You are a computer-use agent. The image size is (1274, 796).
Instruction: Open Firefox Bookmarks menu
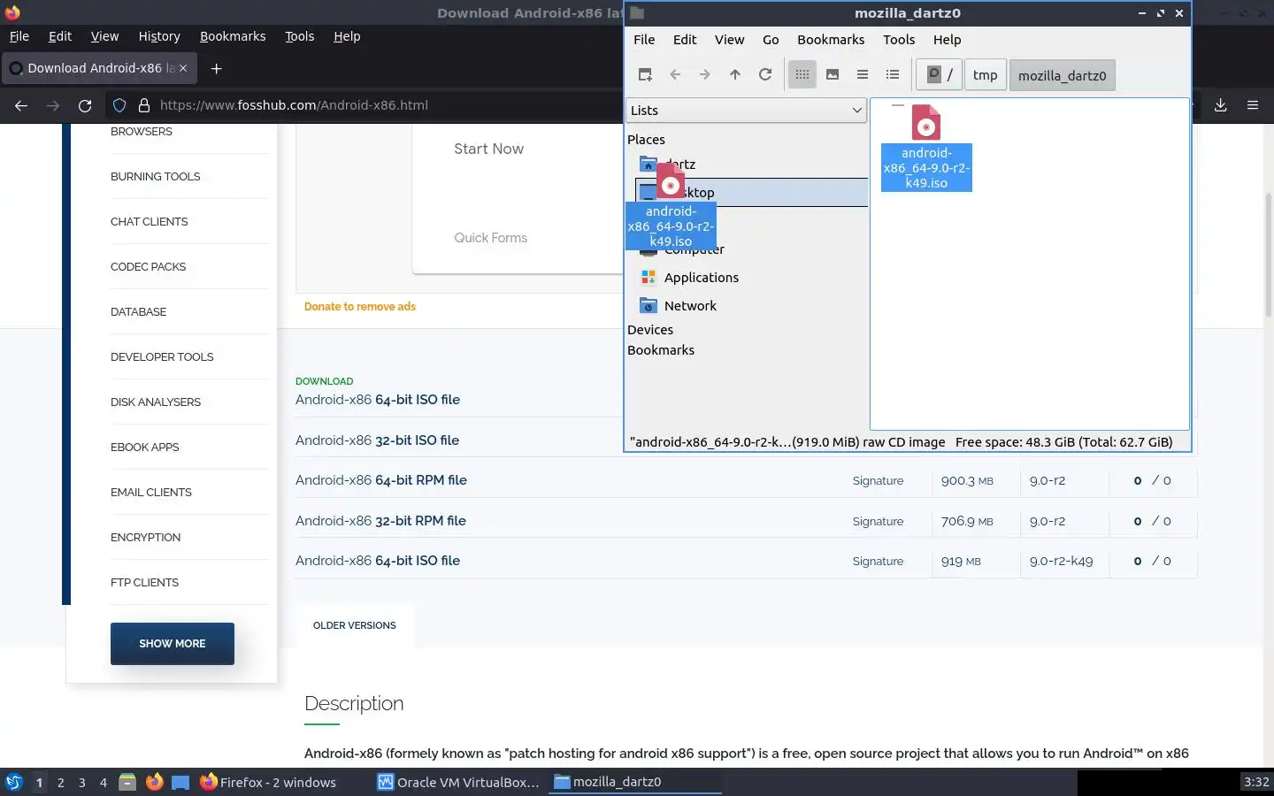(233, 36)
